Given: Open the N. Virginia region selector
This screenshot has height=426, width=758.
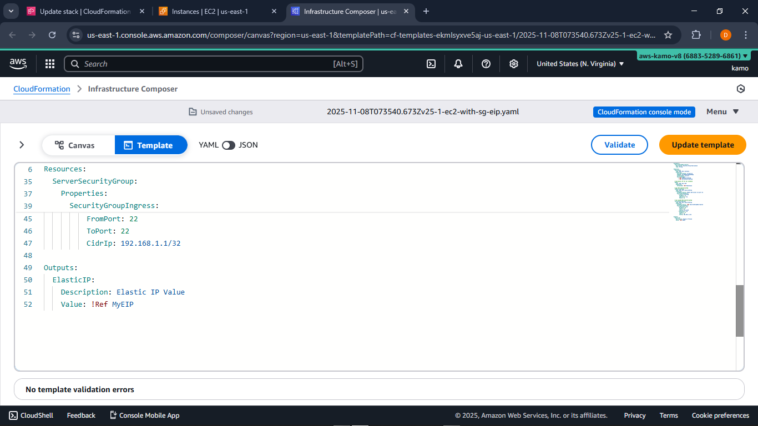Looking at the screenshot, I should click(579, 64).
